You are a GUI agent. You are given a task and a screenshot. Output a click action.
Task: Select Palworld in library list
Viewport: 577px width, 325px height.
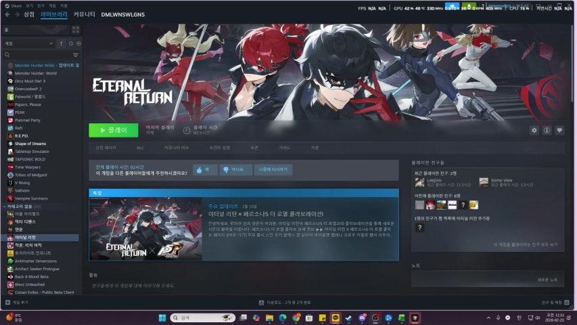30,97
